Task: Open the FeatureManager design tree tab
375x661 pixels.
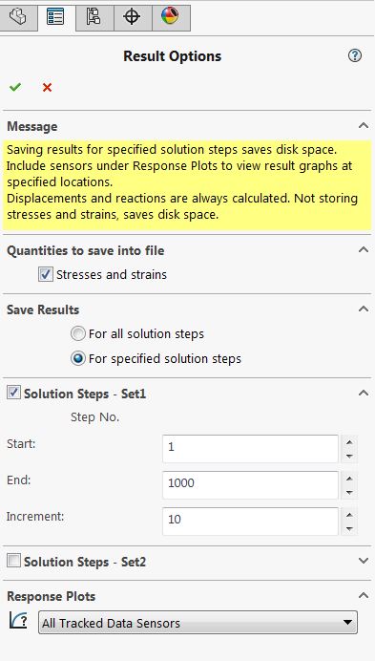Action: pyautogui.click(x=18, y=18)
